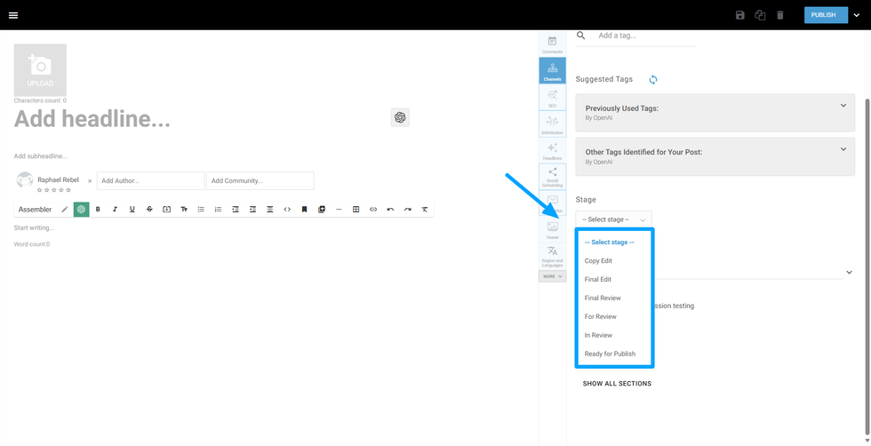Open the SEO sidebar panel
The height and width of the screenshot is (446, 871).
pyautogui.click(x=552, y=98)
